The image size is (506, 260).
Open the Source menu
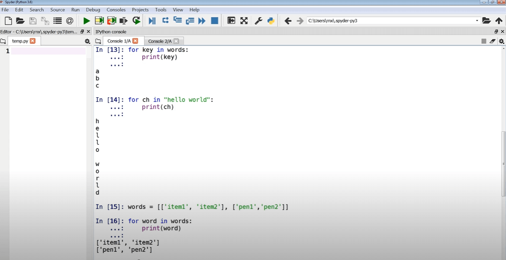click(58, 10)
